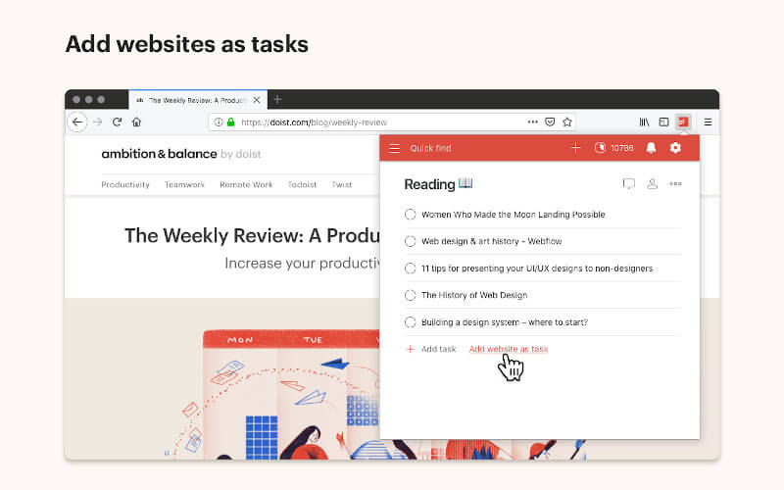784x490 pixels.
Task: Open task text 11 tips for presenting UI/UX designs
Action: [537, 269]
